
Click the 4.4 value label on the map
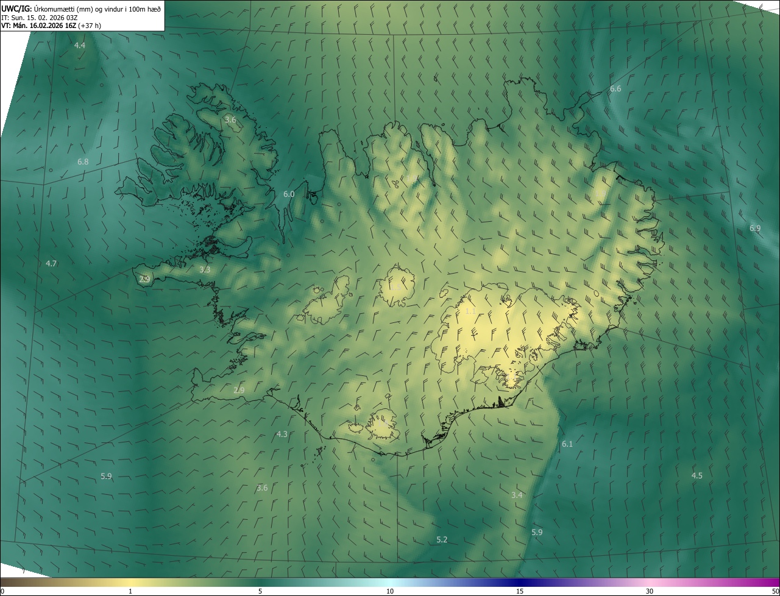[x=80, y=46]
